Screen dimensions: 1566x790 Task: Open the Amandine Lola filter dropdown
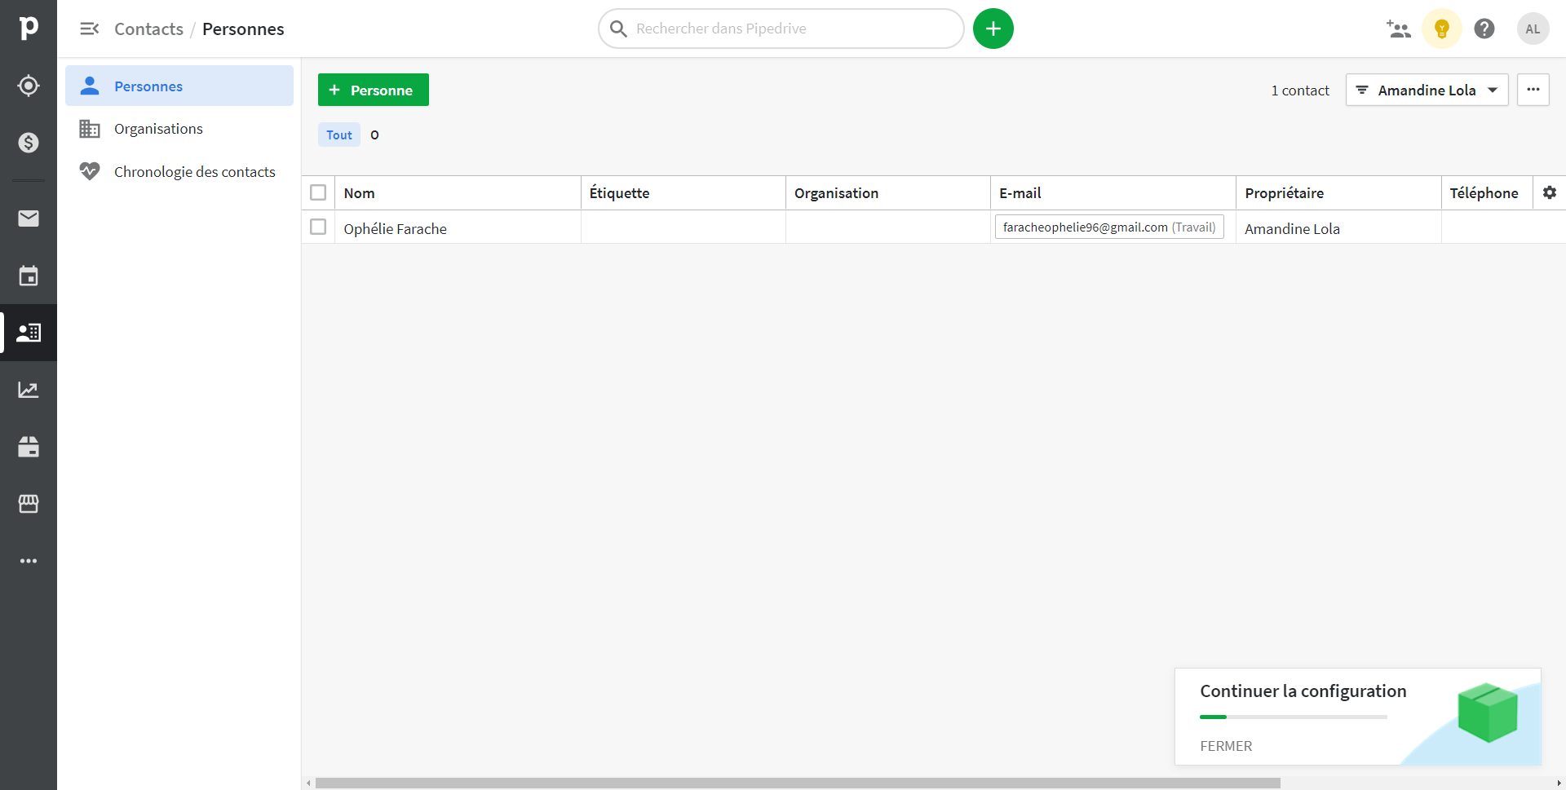coord(1427,90)
